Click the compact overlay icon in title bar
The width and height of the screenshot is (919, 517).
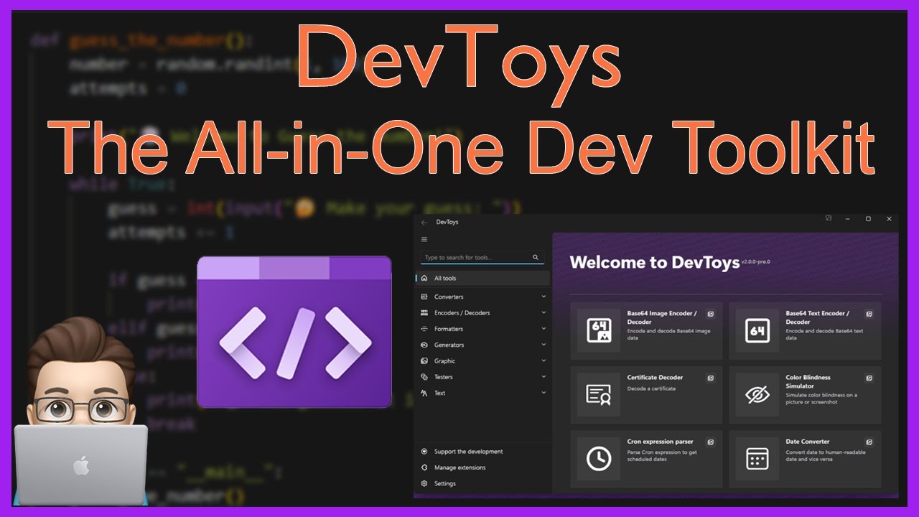tap(828, 218)
